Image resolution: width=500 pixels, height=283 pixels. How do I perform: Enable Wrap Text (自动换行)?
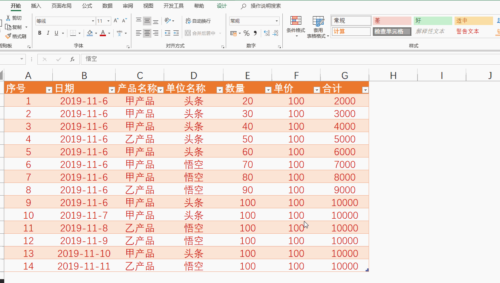198,21
